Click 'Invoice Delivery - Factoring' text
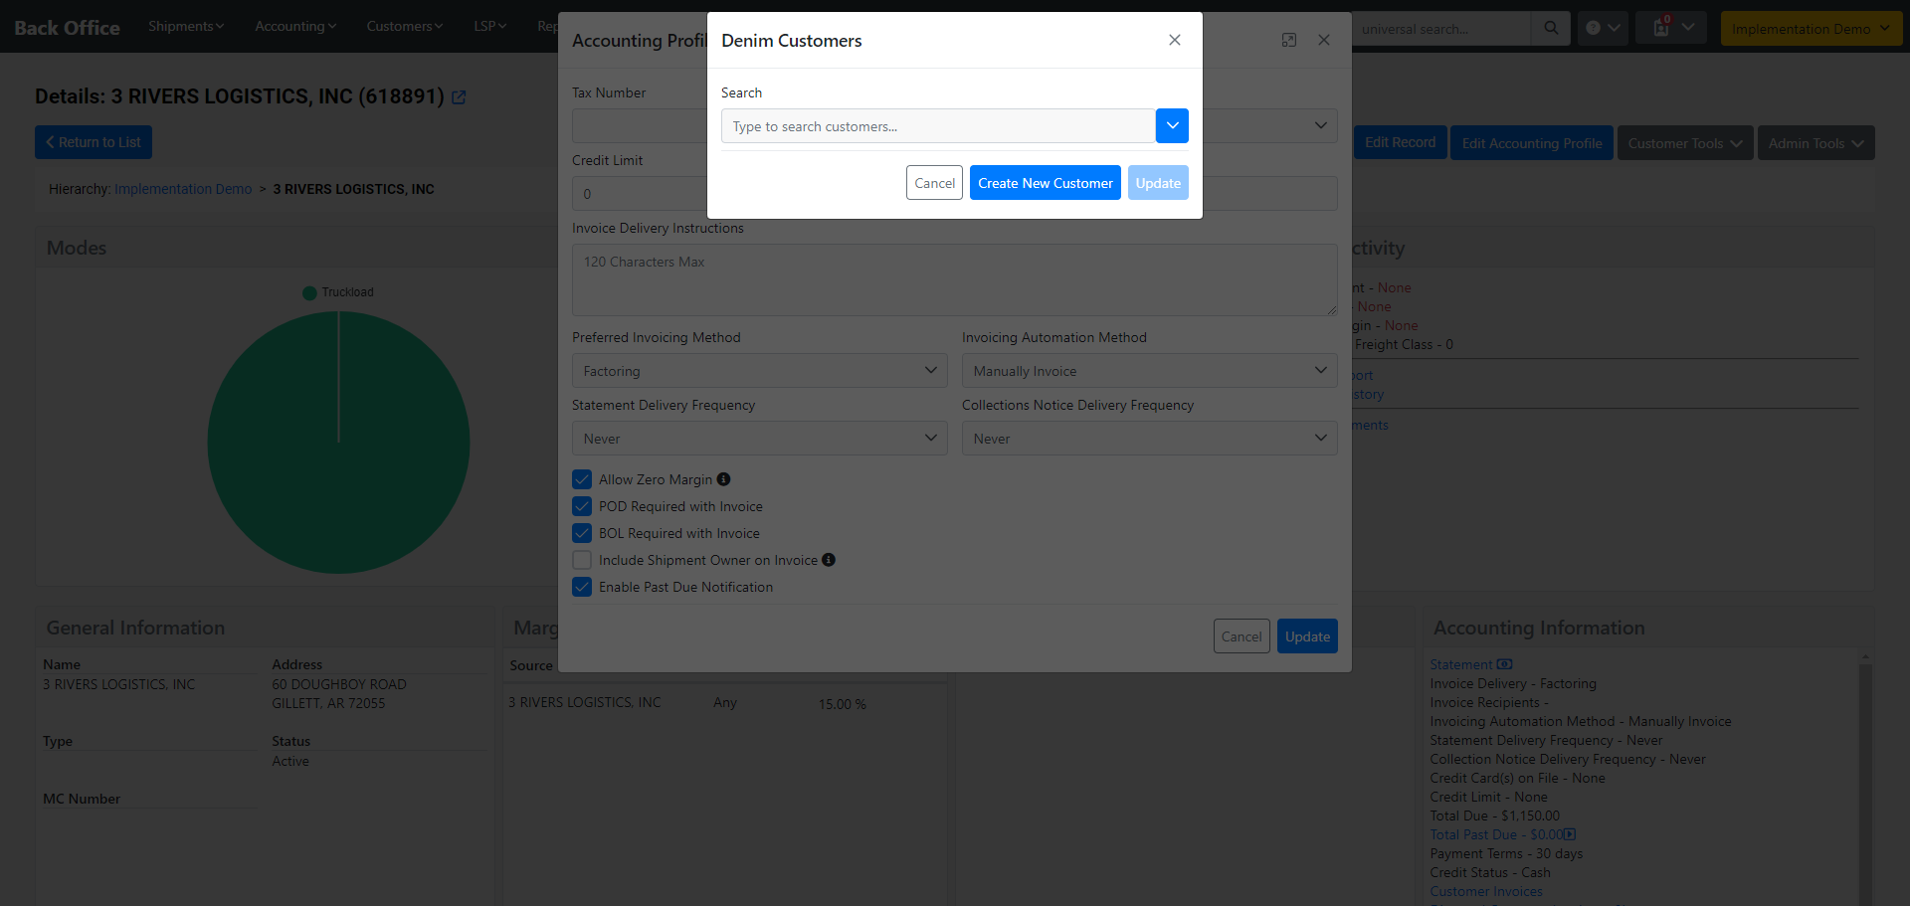 click(x=1513, y=683)
